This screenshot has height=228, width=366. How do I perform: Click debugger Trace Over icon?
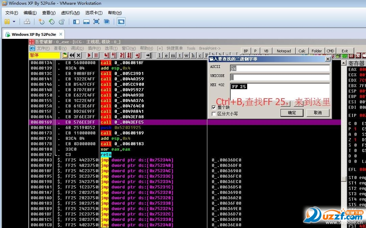pos(129,55)
